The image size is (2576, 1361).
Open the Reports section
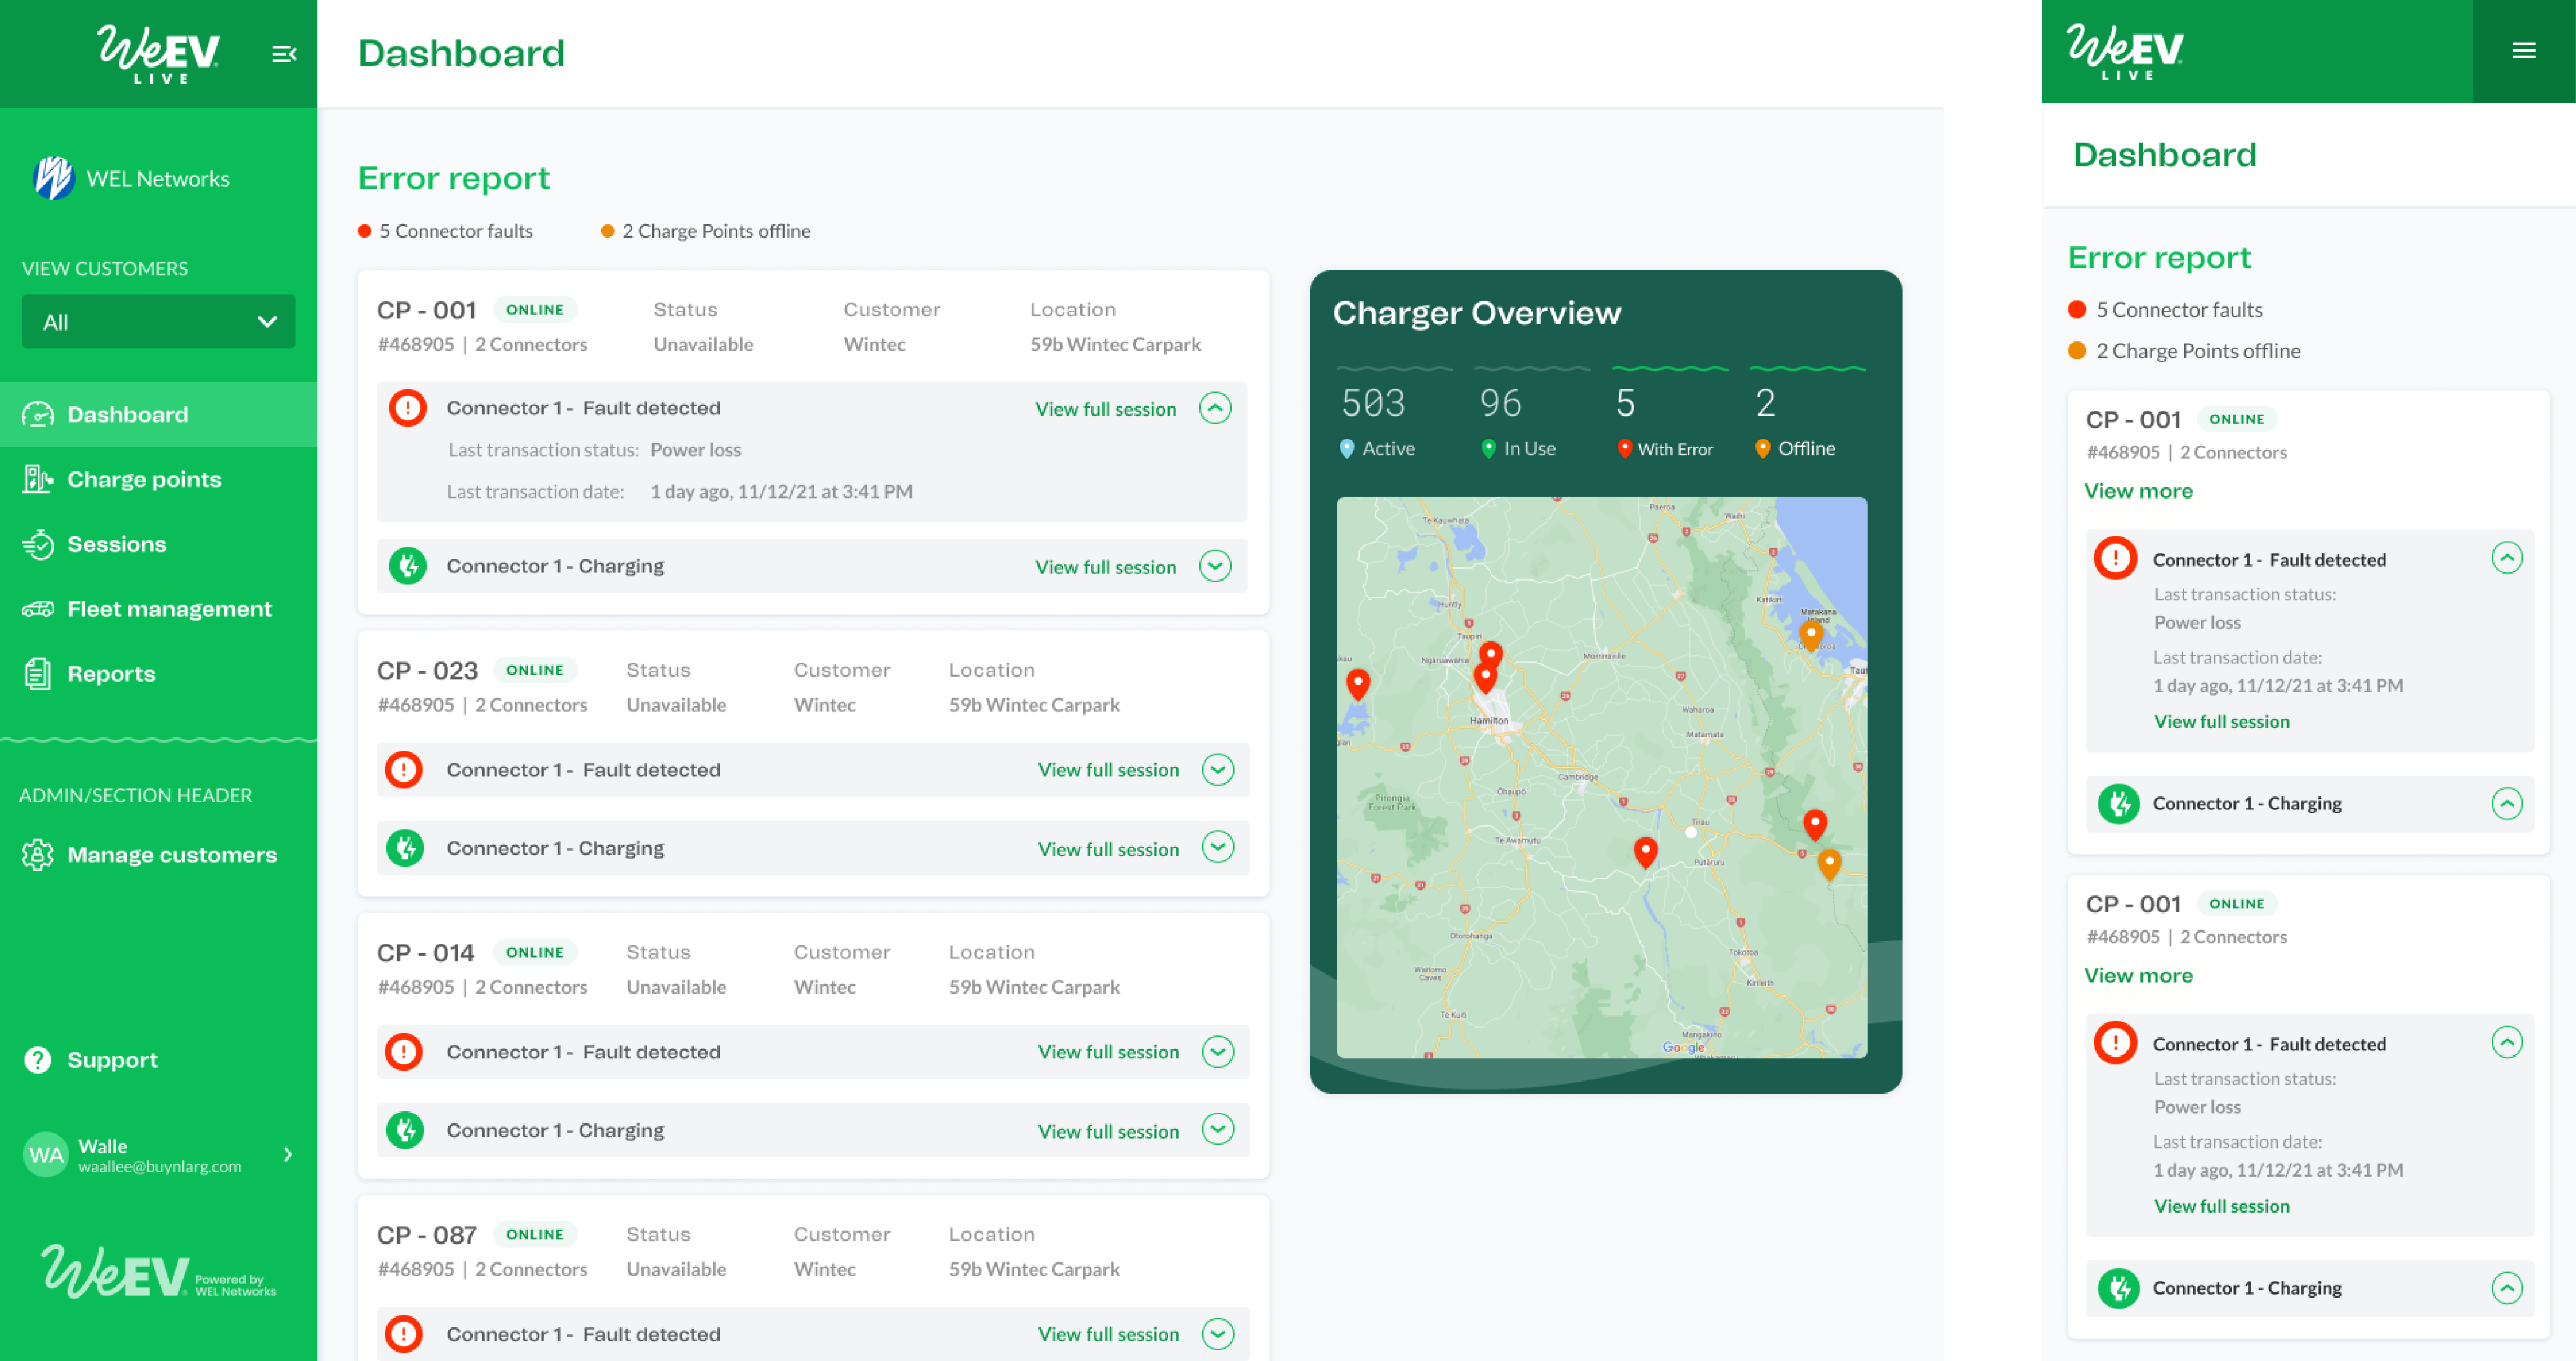click(110, 673)
